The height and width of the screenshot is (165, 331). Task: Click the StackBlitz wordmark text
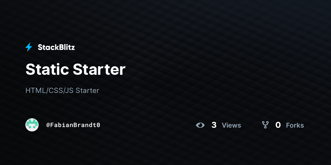pyautogui.click(x=56, y=47)
